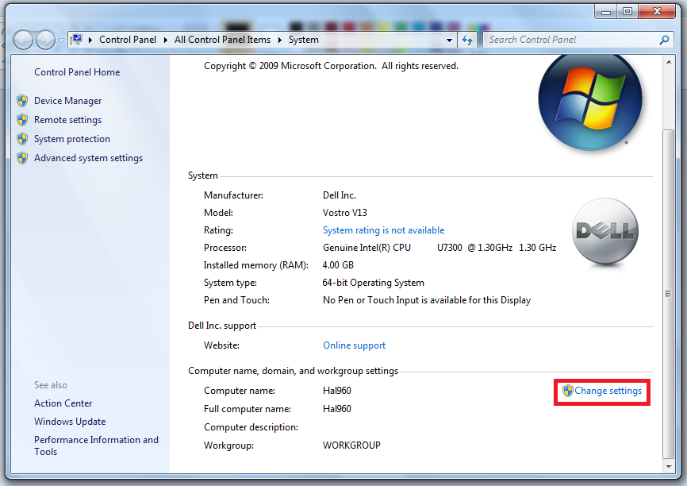Select the System breadcrumb segment
The image size is (687, 486).
303,40
